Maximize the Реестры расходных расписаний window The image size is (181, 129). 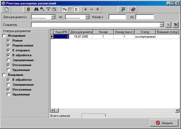[x=173, y=3]
